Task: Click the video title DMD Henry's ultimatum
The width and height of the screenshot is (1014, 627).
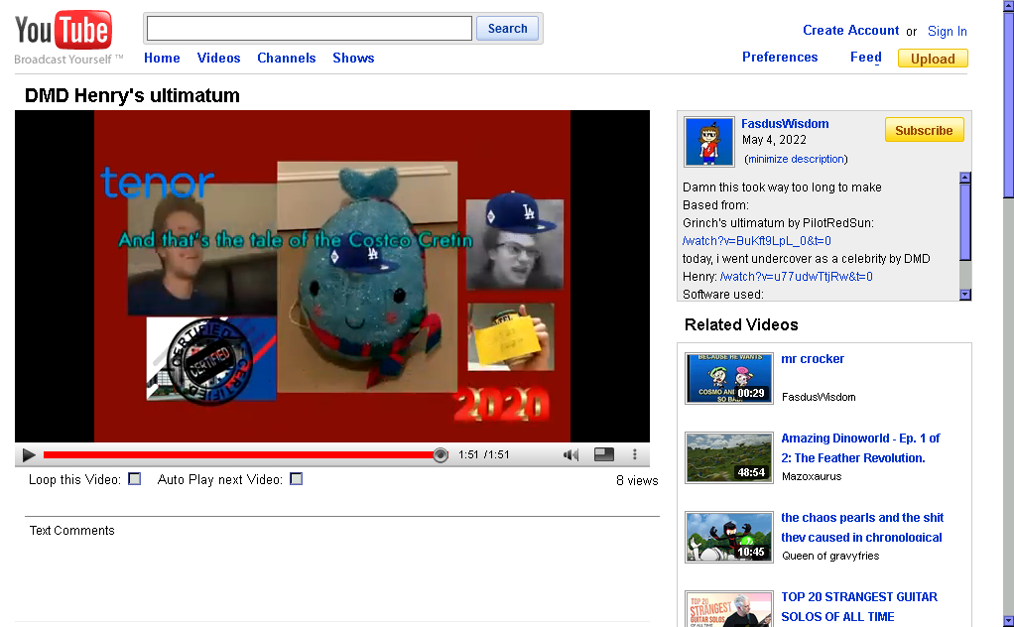Action: [x=132, y=95]
